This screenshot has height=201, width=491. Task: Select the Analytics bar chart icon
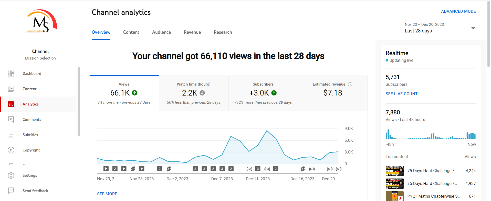(x=11, y=104)
